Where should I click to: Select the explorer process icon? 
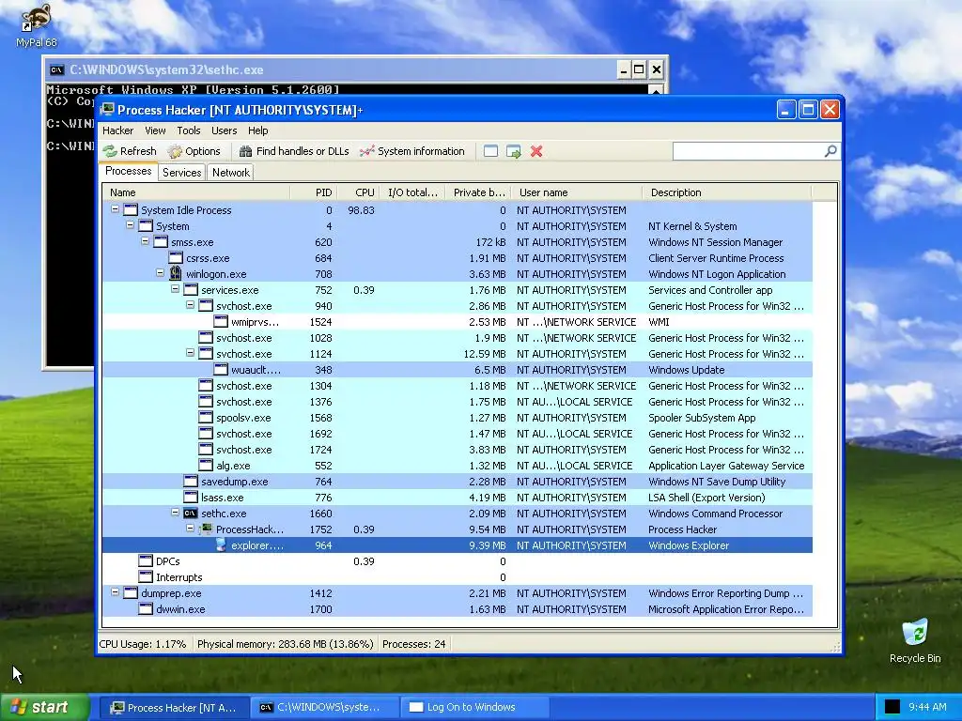pos(222,545)
